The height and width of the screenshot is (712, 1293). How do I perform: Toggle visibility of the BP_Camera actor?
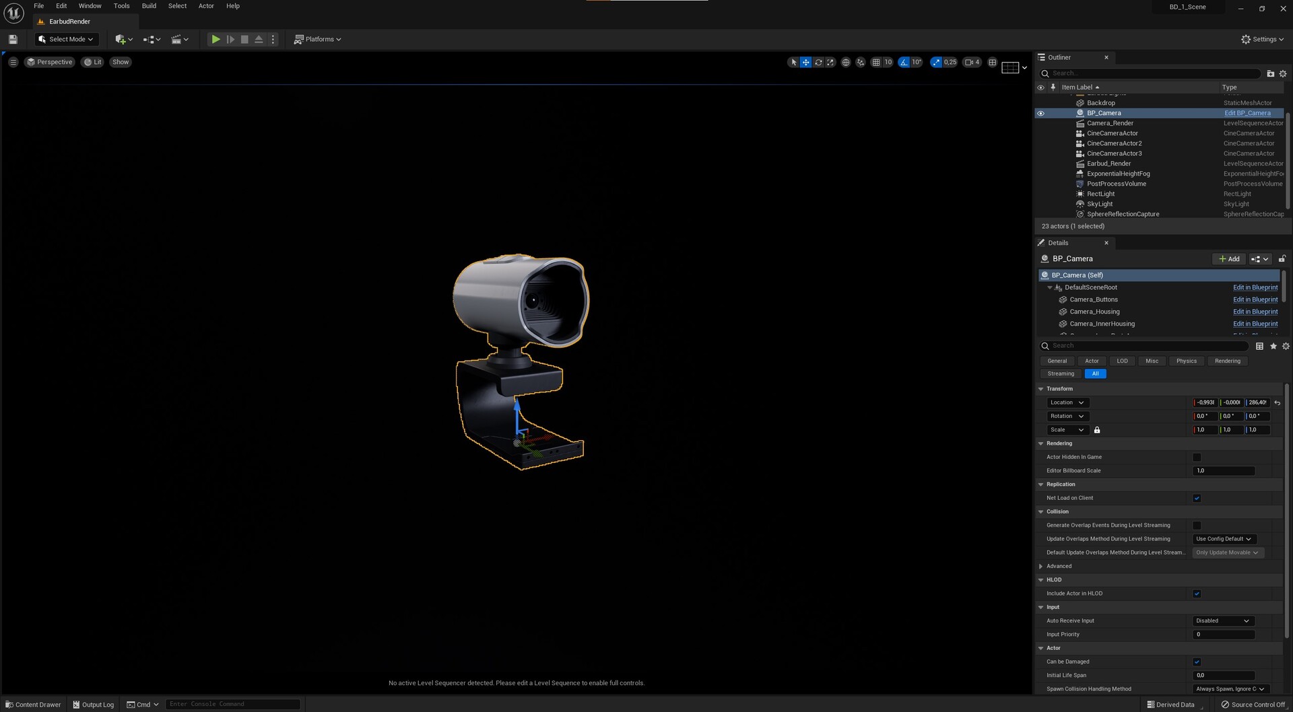pyautogui.click(x=1041, y=113)
